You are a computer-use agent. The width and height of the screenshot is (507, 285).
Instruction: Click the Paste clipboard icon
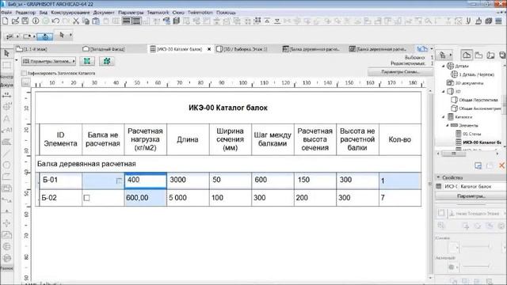(96, 21)
